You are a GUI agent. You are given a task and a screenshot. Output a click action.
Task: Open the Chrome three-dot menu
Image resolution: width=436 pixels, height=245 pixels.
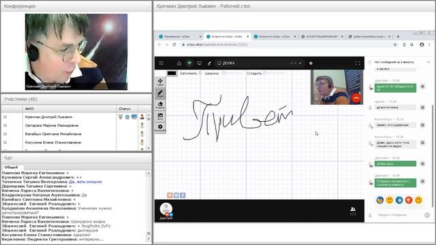point(429,44)
